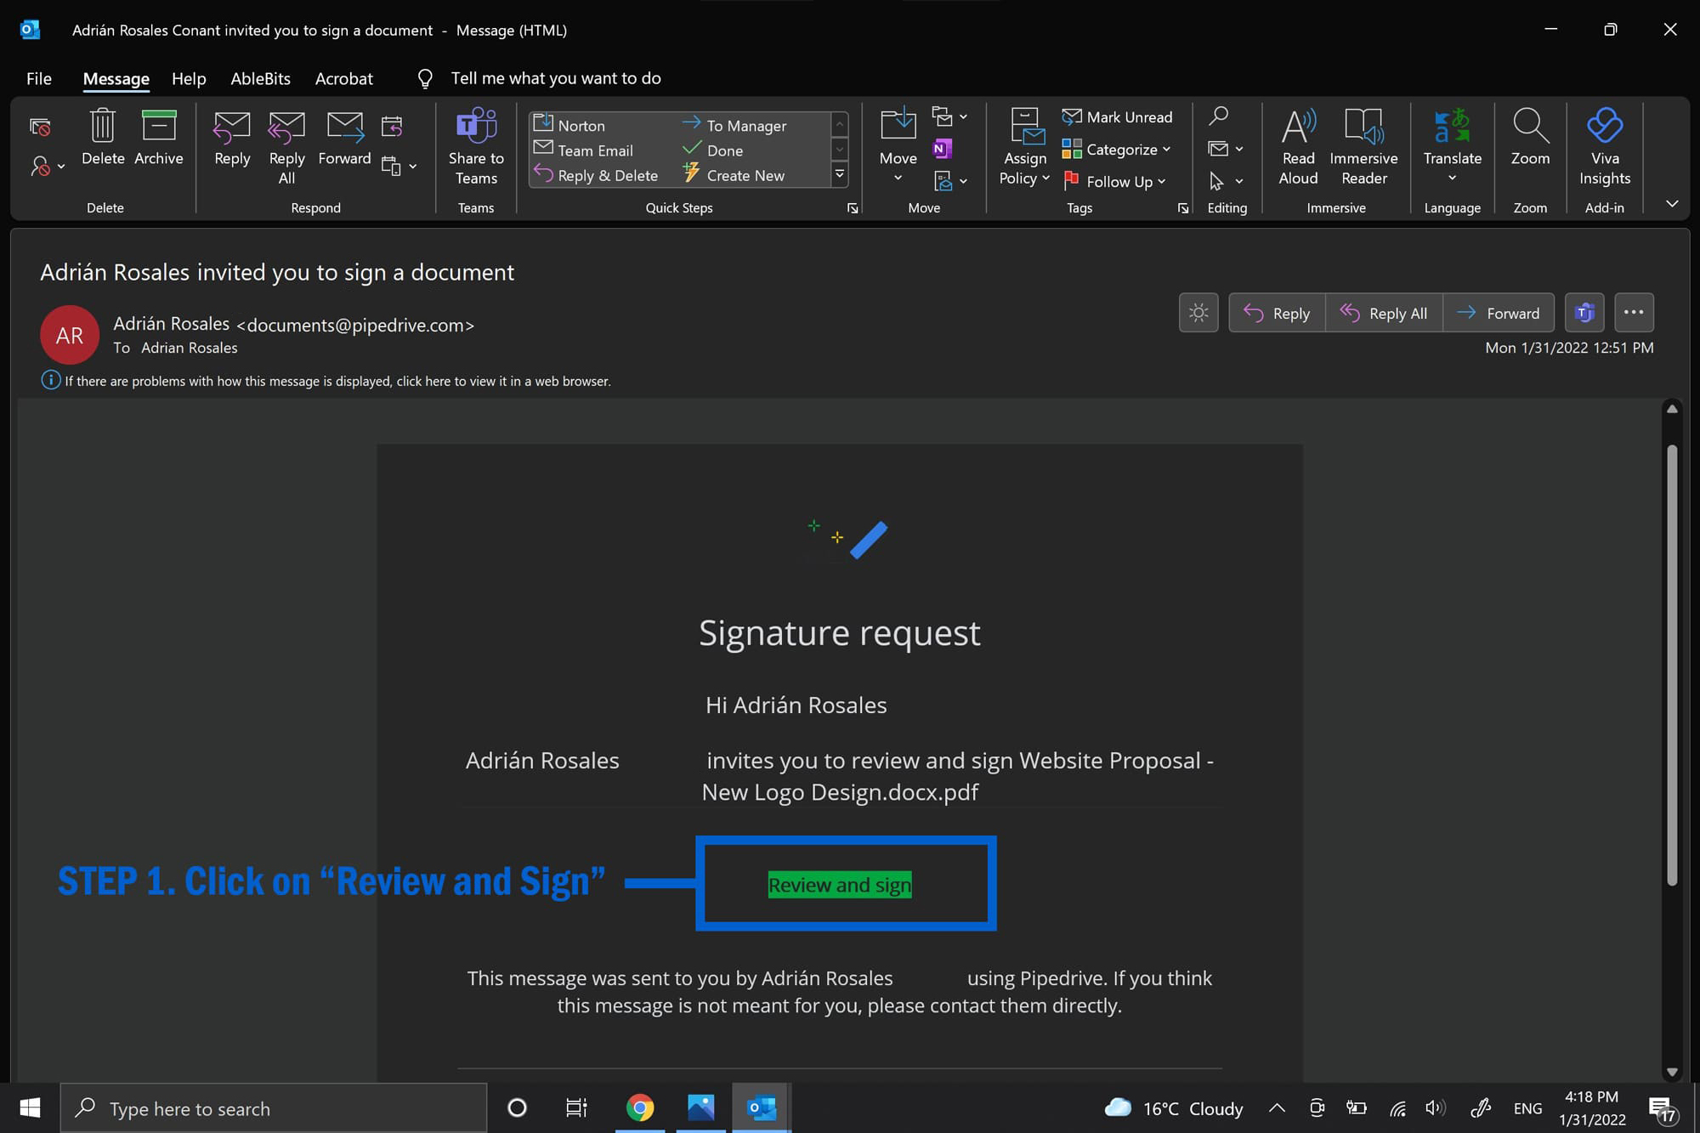
Task: Collapse the ribbon with the chevron
Action: point(1672,204)
